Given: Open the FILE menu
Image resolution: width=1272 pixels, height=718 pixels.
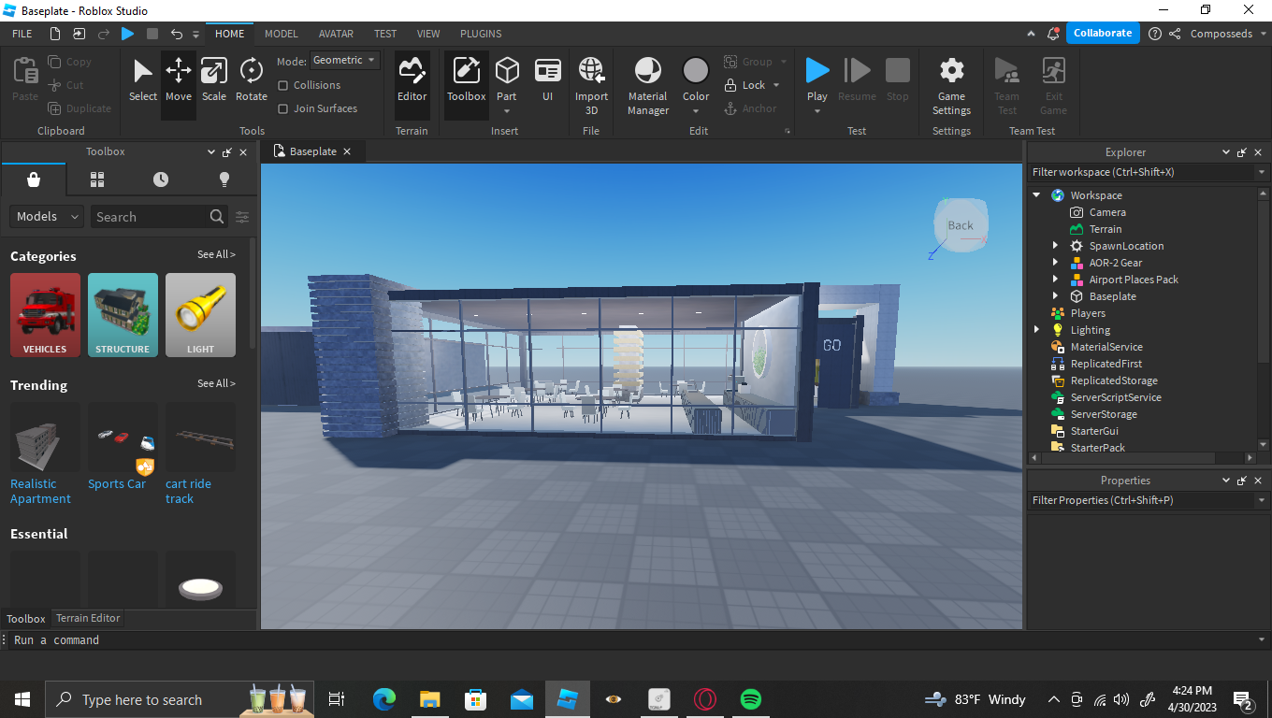Looking at the screenshot, I should click(22, 34).
